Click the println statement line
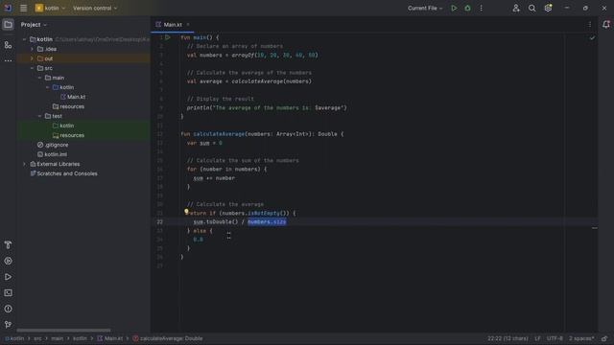Viewport: 614px width, 345px height. tap(267, 108)
